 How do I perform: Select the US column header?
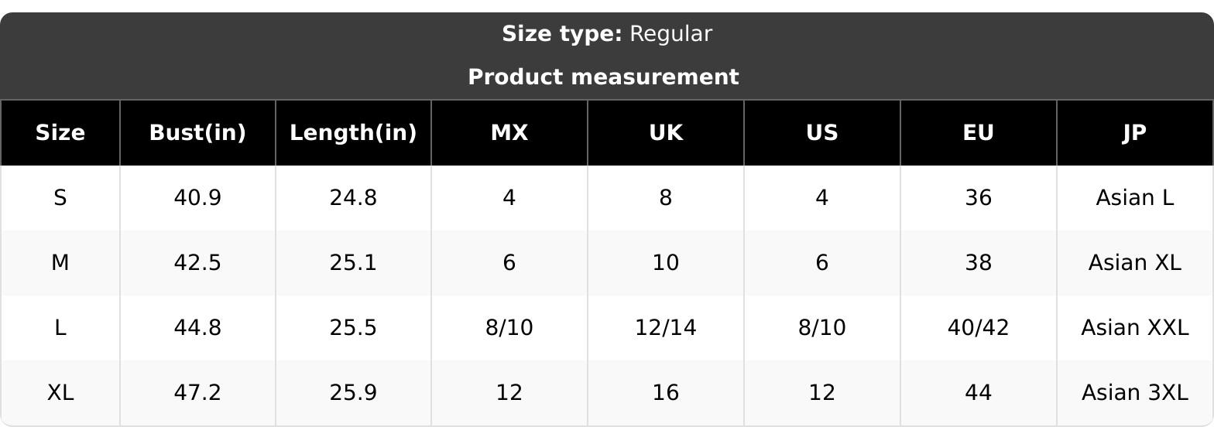[x=822, y=133]
